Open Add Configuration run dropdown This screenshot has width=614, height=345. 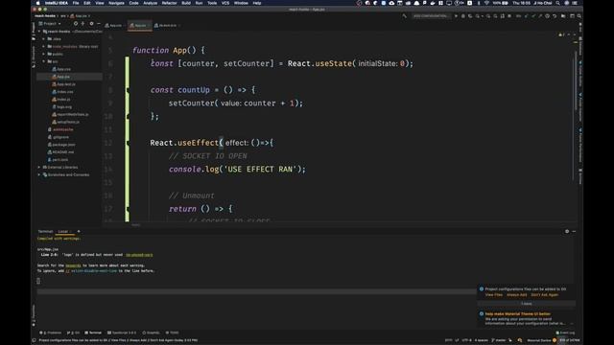pos(431,16)
